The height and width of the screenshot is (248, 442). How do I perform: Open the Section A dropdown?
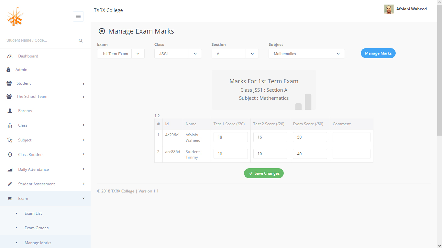coord(235,54)
